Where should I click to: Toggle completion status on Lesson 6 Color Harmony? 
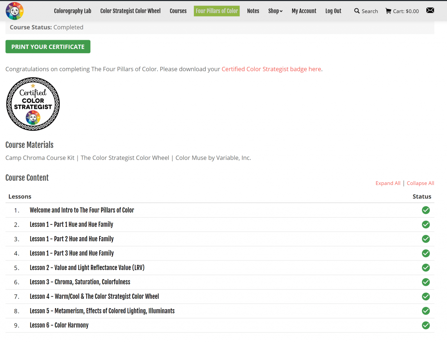click(x=426, y=325)
